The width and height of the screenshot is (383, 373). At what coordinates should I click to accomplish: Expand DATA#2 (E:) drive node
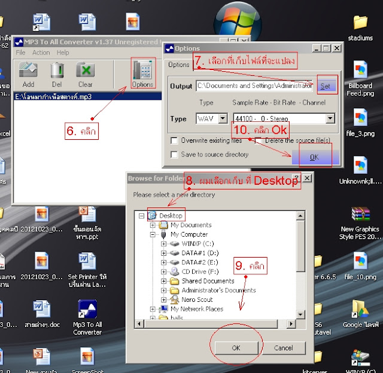click(x=163, y=262)
